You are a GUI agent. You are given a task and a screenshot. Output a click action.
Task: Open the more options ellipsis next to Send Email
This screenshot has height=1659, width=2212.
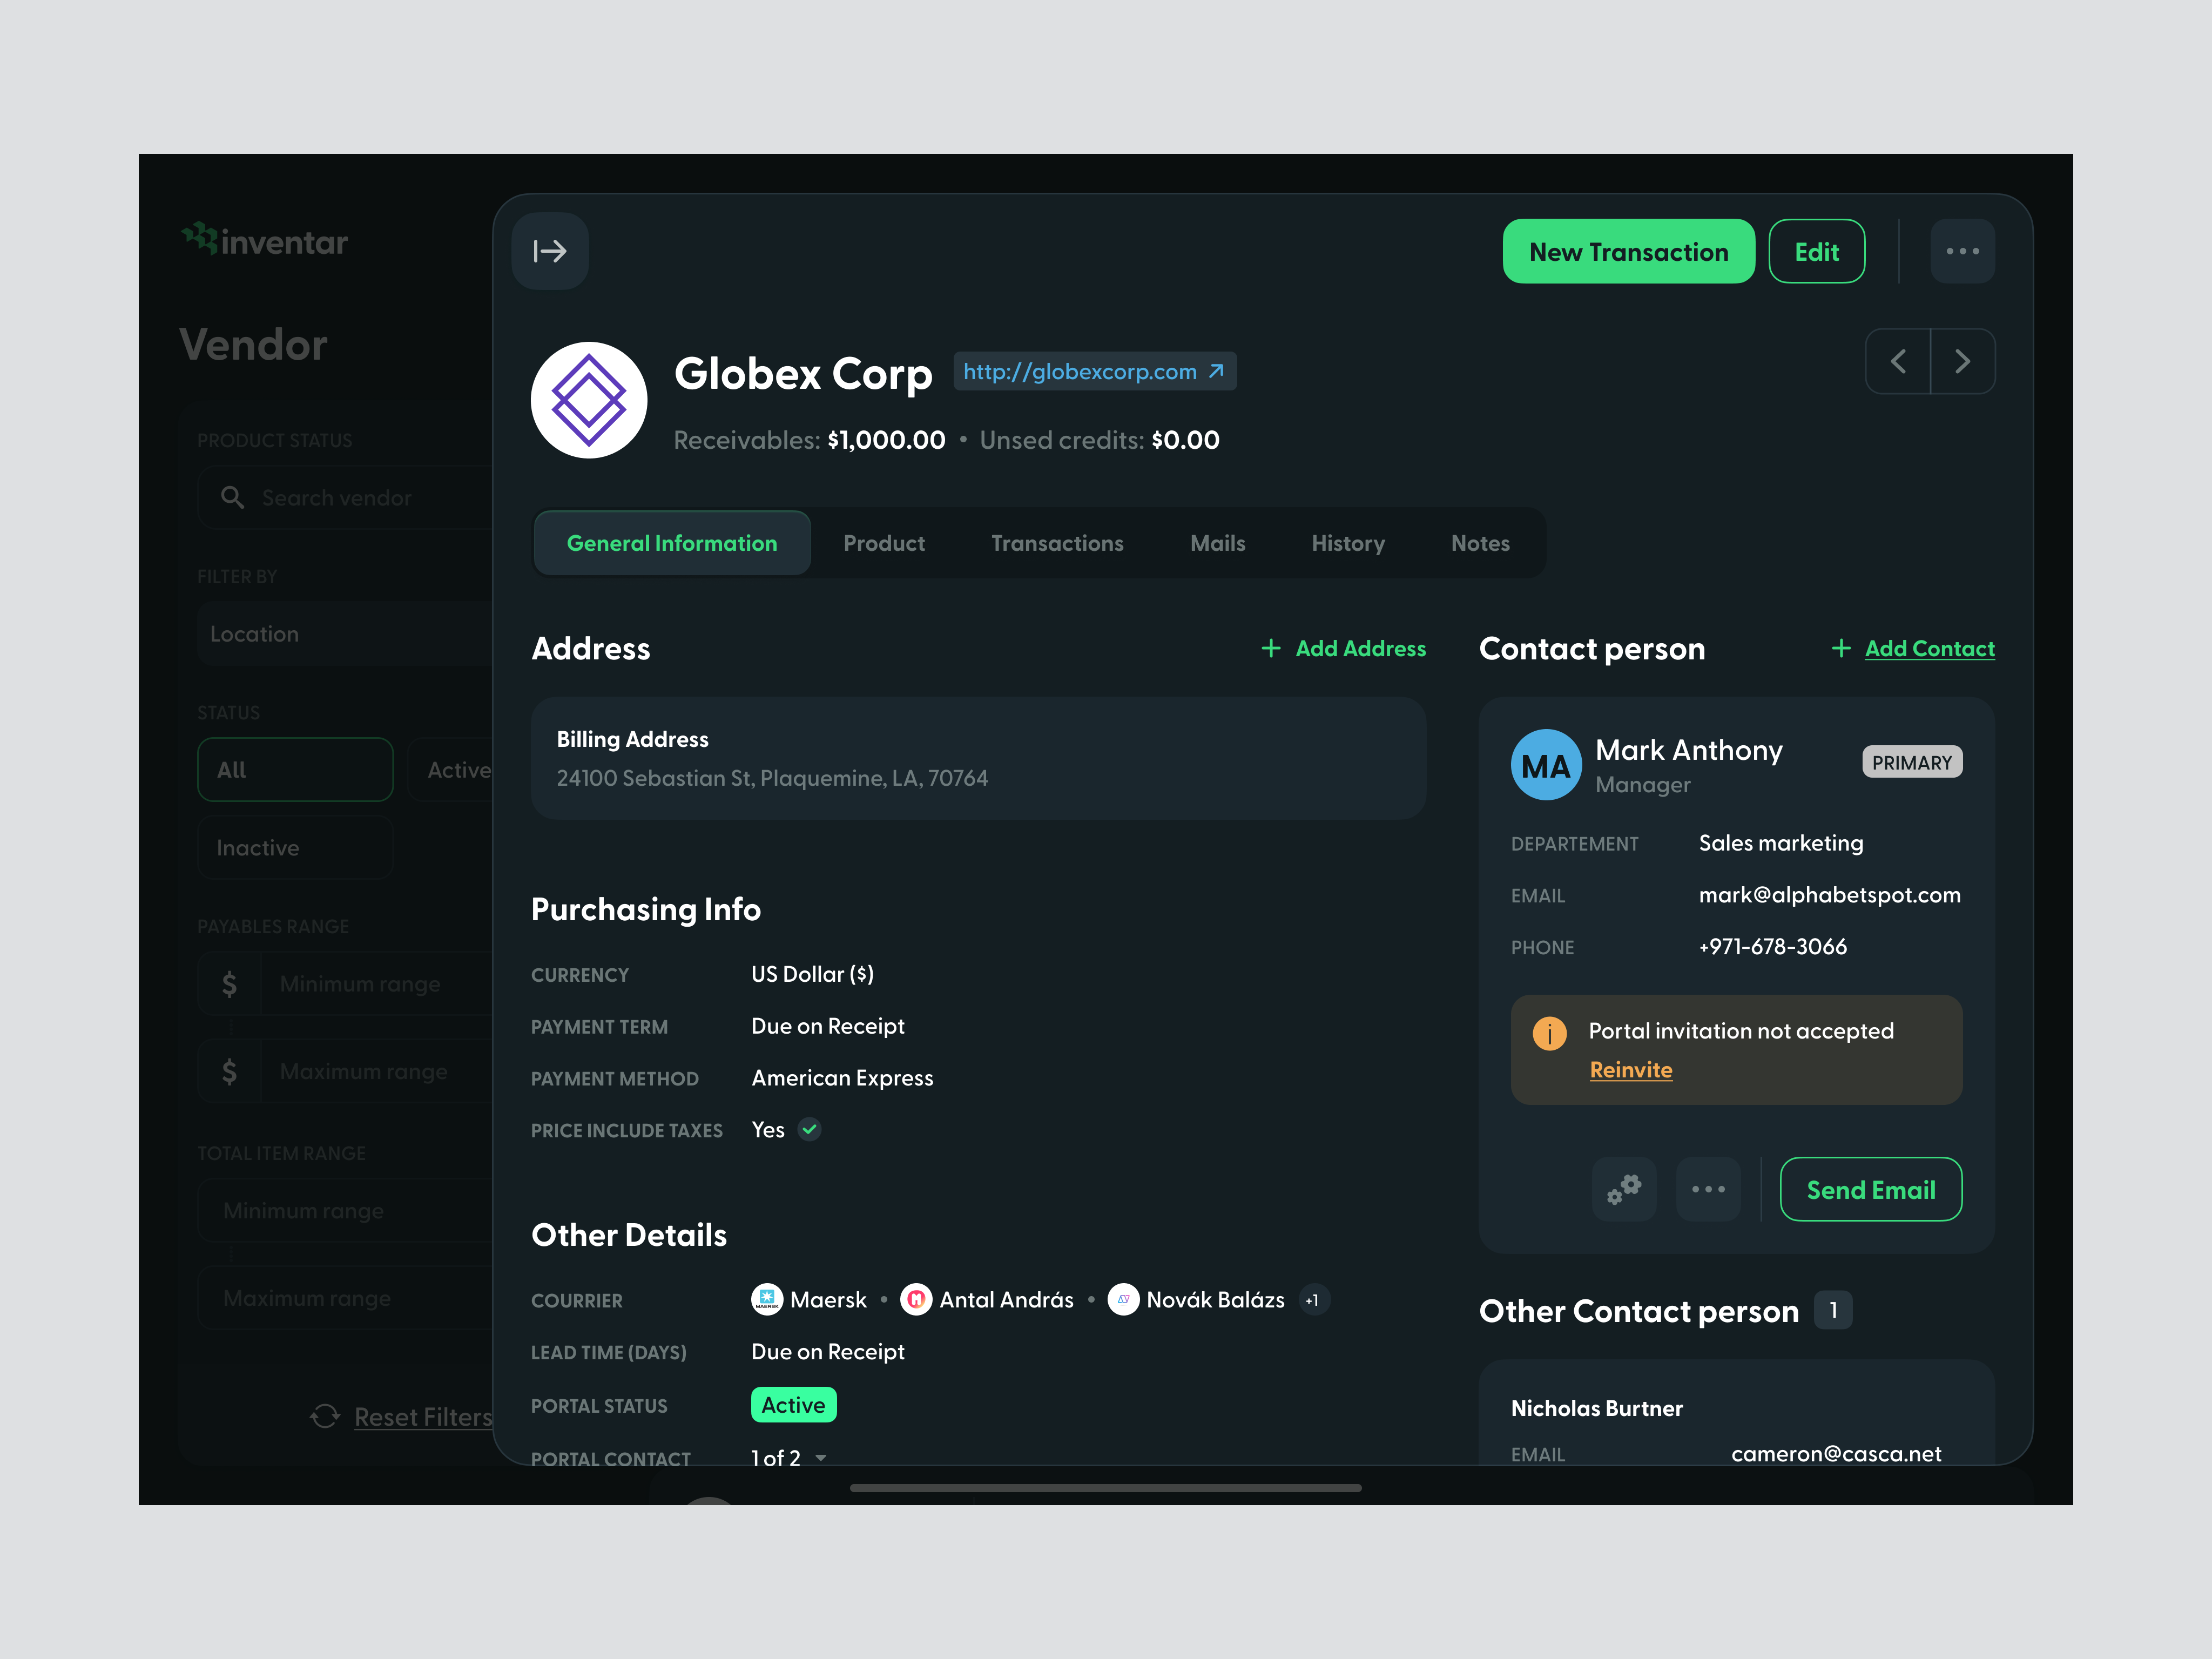pyautogui.click(x=1708, y=1189)
